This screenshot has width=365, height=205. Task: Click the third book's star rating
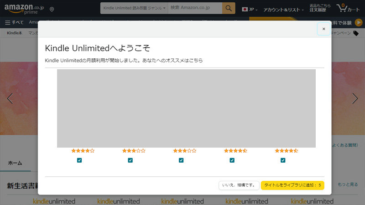[x=185, y=151]
